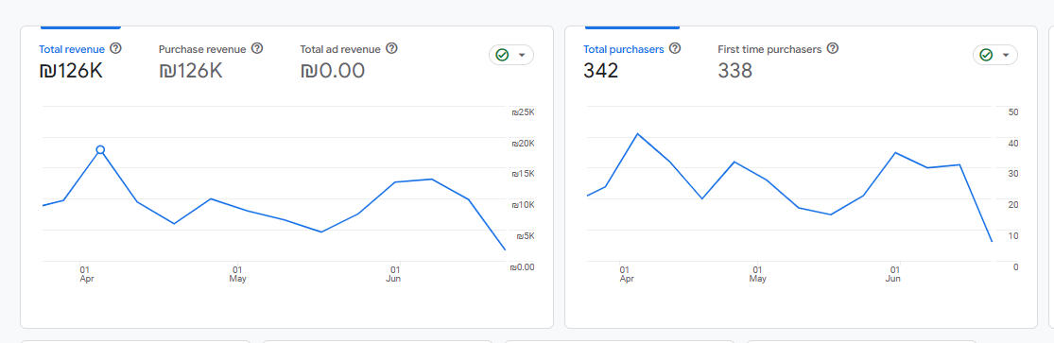The width and height of the screenshot is (1054, 343).
Task: Open help icon next to First time purchasers
Action: [x=832, y=48]
